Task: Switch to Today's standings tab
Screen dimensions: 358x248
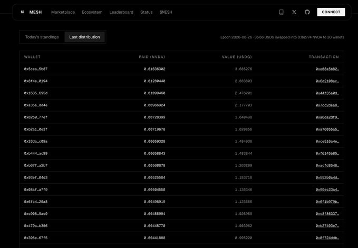Action: [x=42, y=37]
